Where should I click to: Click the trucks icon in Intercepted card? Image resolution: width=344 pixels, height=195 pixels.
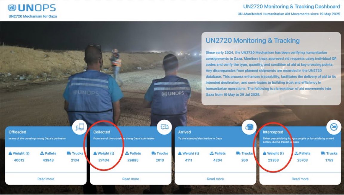point(323,153)
